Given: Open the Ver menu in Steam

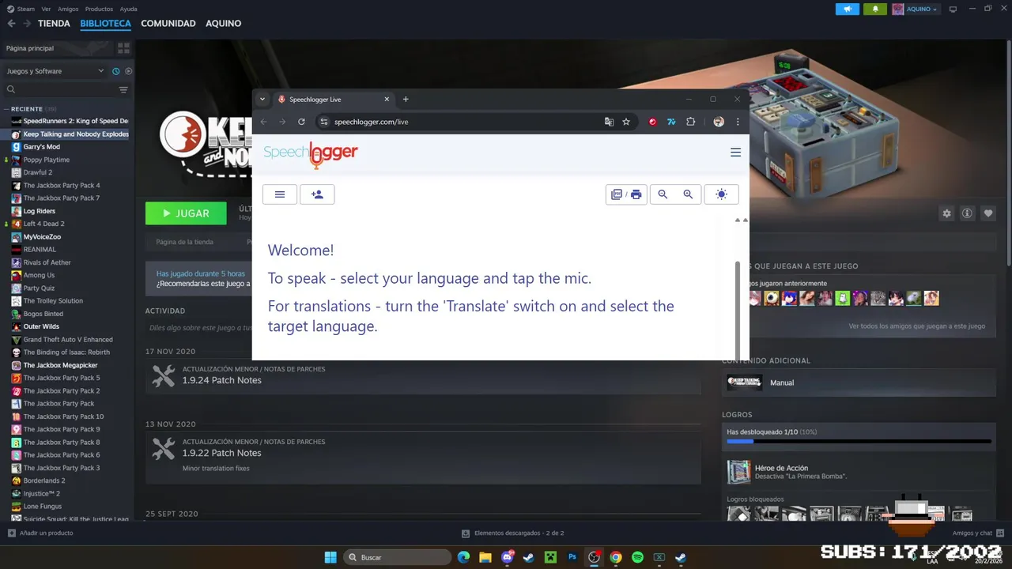Looking at the screenshot, I should click(x=46, y=9).
